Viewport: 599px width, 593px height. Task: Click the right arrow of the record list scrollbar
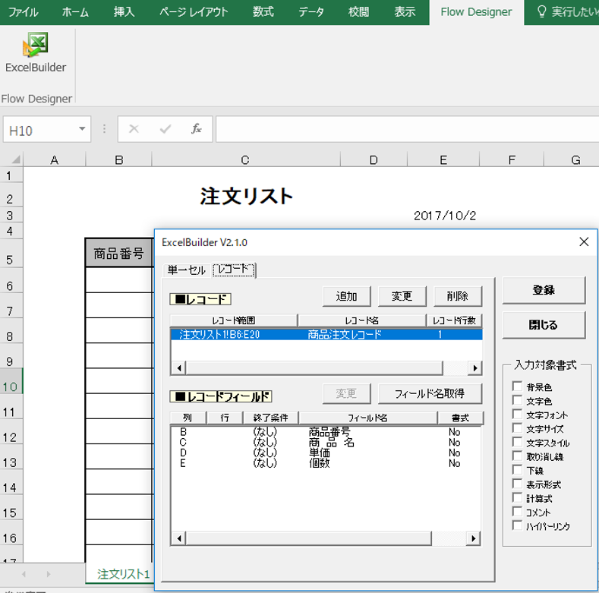[474, 368]
